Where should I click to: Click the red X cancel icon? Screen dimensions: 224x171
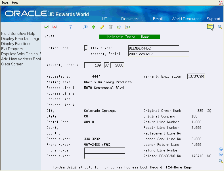pyautogui.click(x=55, y=27)
